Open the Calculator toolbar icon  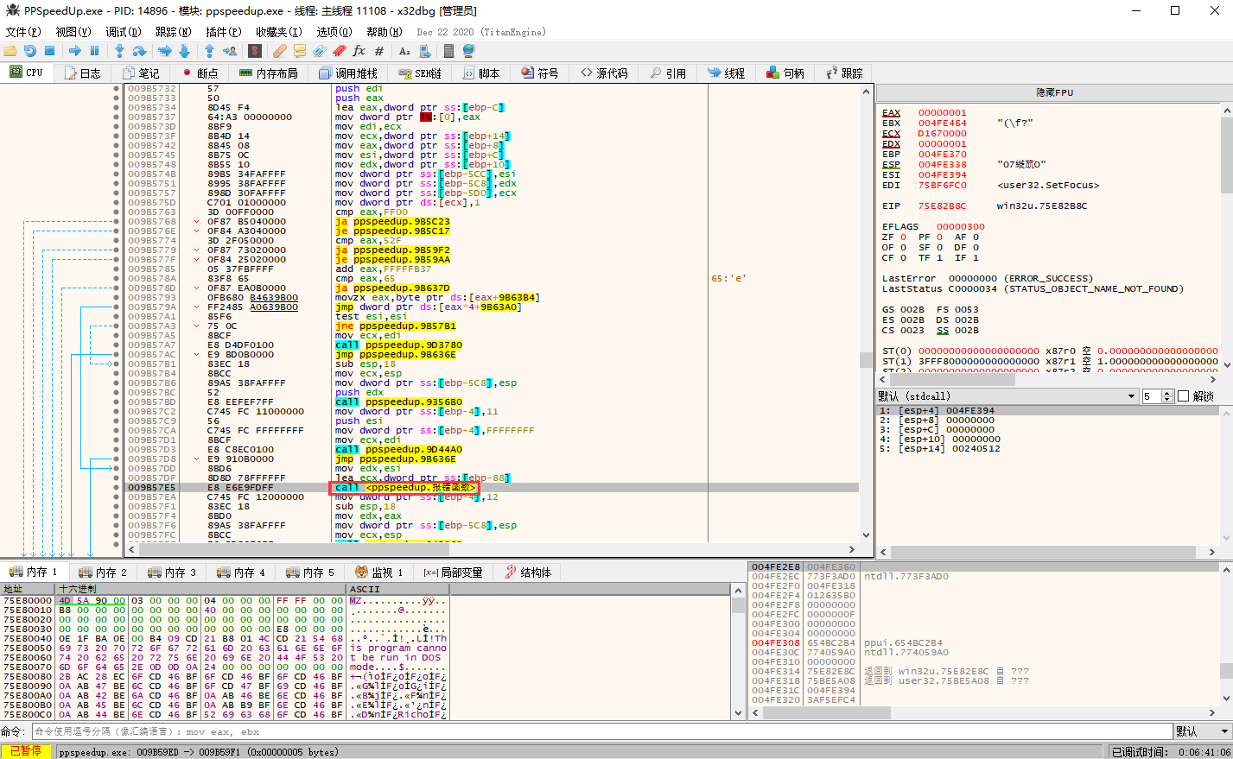(x=449, y=51)
